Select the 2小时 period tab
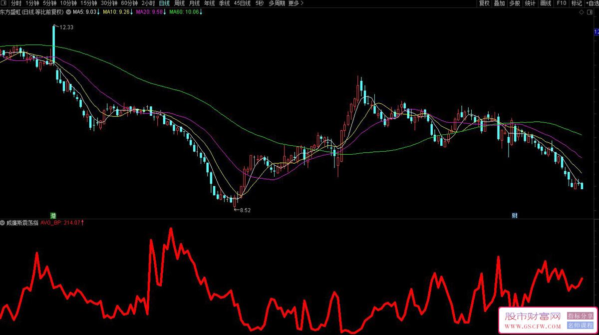599x335 pixels. (x=148, y=3)
